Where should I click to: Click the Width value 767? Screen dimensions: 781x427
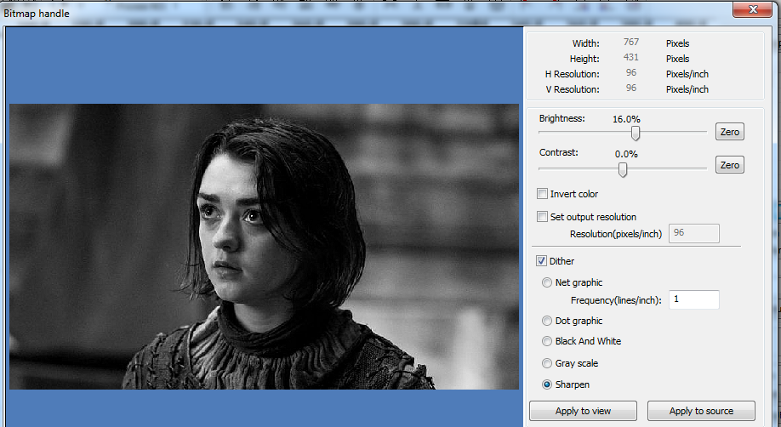(631, 43)
